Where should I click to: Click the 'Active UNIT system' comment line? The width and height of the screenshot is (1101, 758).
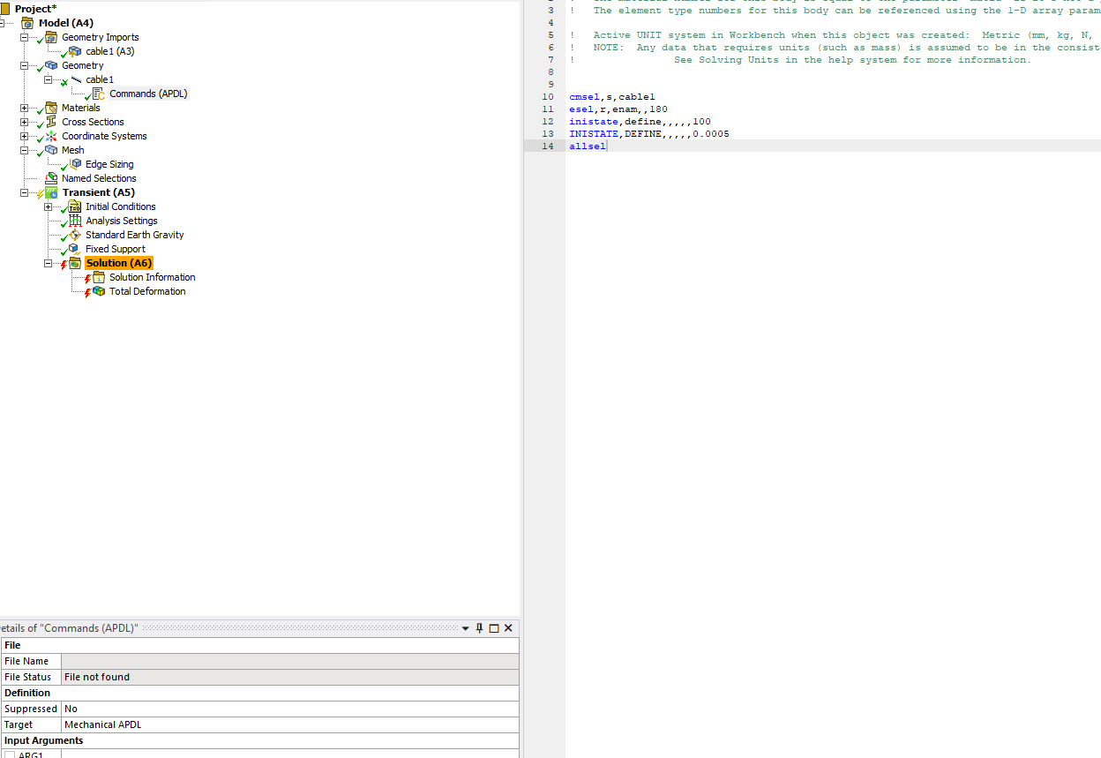(835, 35)
